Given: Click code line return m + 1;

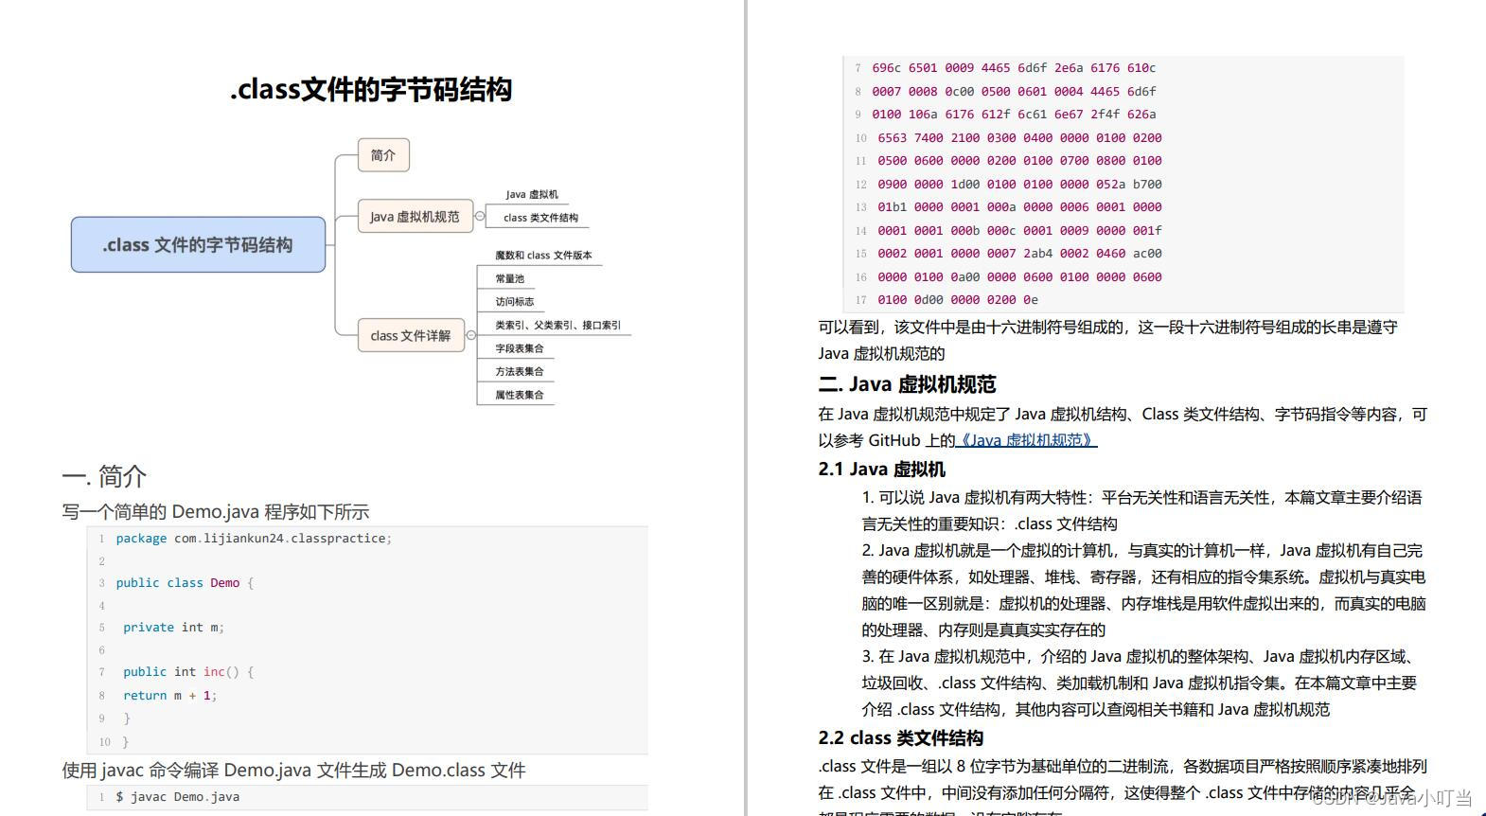Looking at the screenshot, I should (x=169, y=696).
